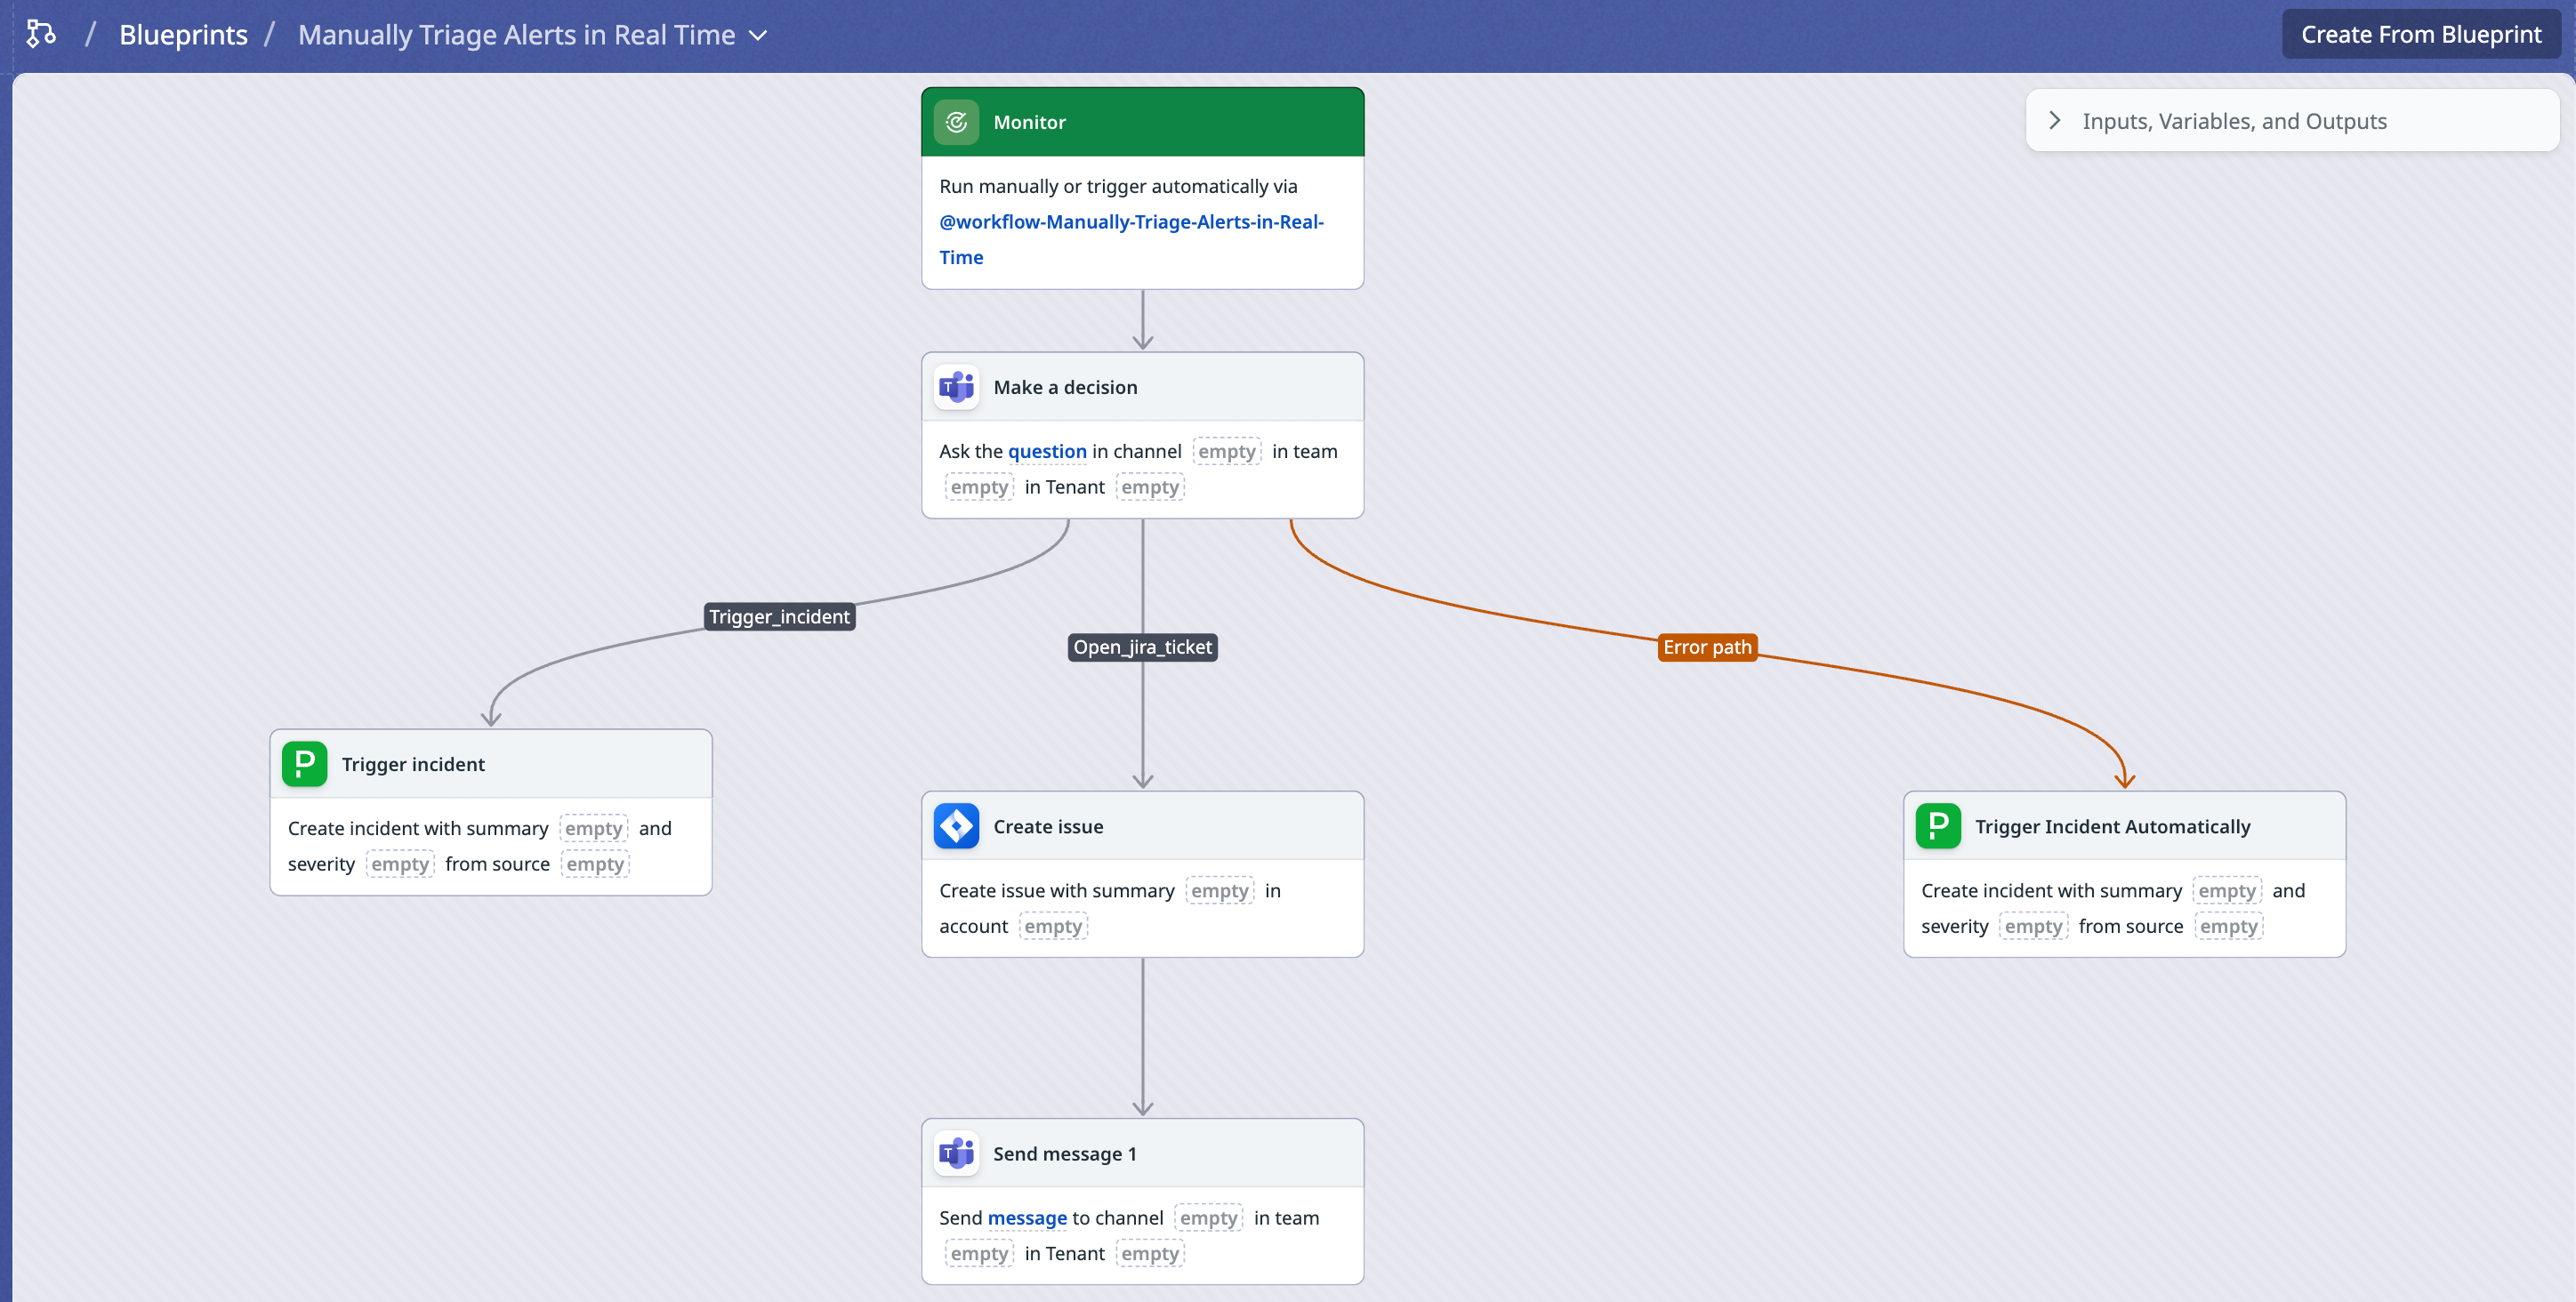Click Create From Blueprint button

tap(2420, 34)
